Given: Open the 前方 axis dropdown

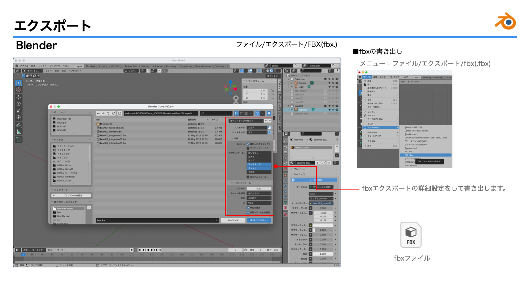Looking at the screenshot, I should [259, 198].
